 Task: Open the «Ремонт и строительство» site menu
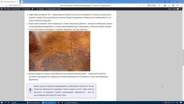(x=12, y=9)
